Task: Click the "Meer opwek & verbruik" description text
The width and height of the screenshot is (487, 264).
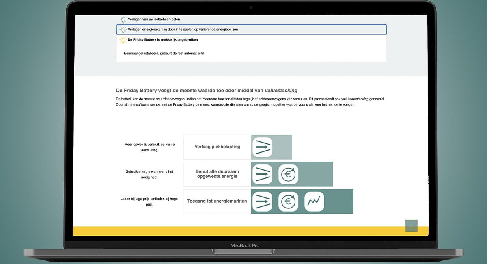Action: [149, 147]
